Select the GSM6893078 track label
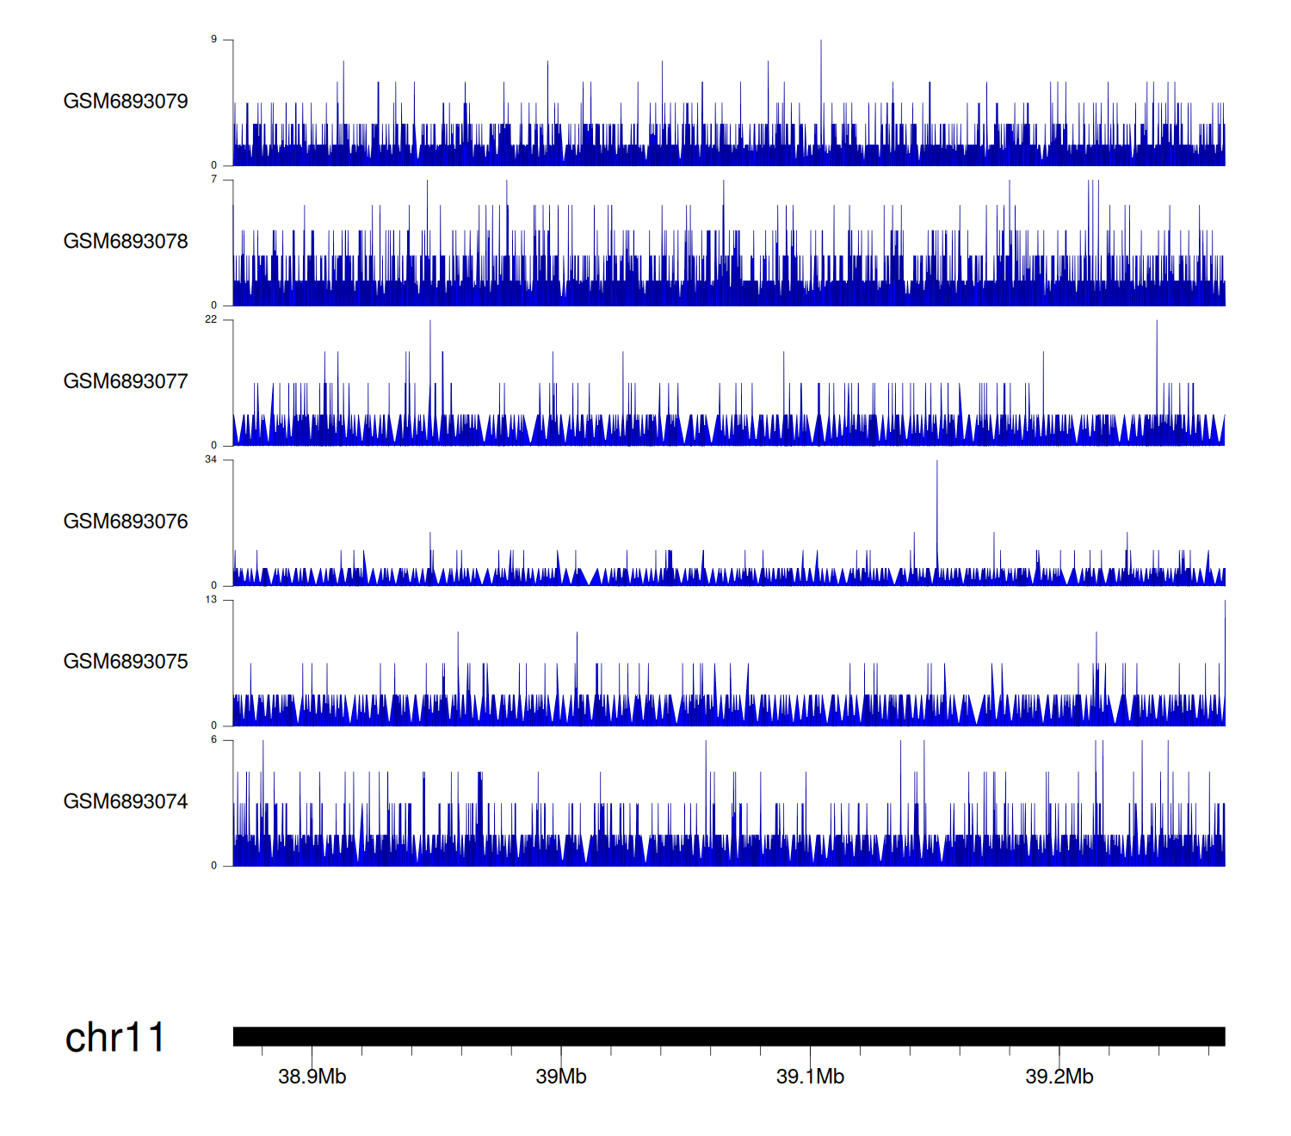 coord(126,242)
